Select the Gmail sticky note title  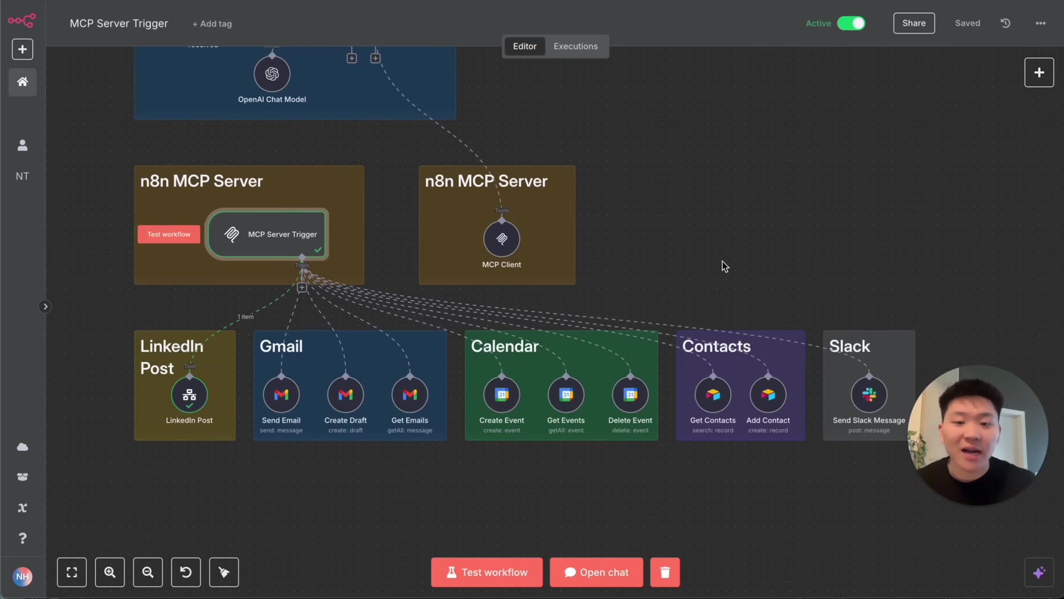(281, 346)
